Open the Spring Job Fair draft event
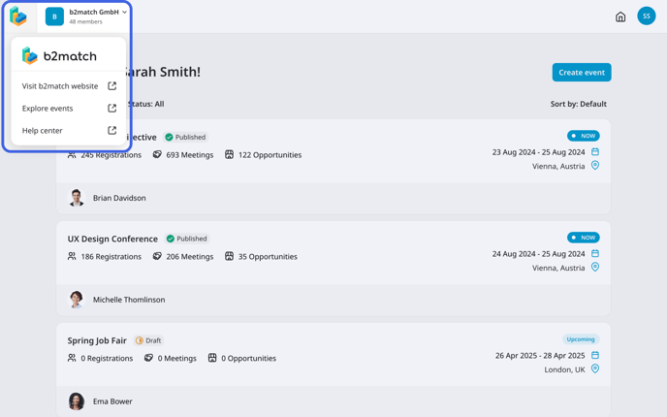This screenshot has height=417, width=667. pos(97,340)
